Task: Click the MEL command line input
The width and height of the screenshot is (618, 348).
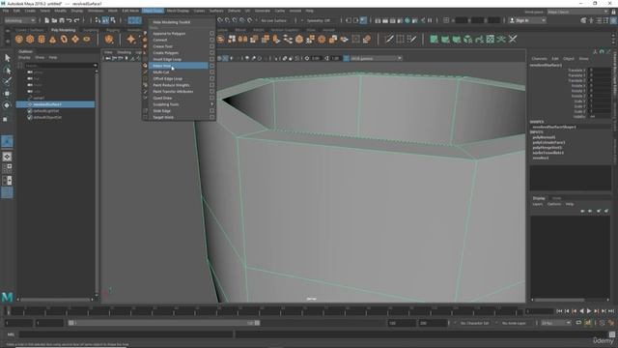Action: (x=126, y=334)
